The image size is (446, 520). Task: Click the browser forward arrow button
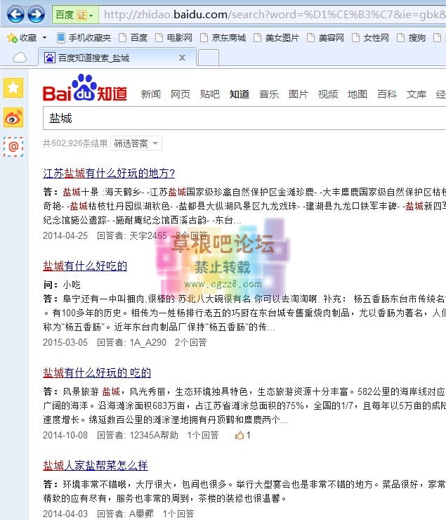tap(37, 14)
